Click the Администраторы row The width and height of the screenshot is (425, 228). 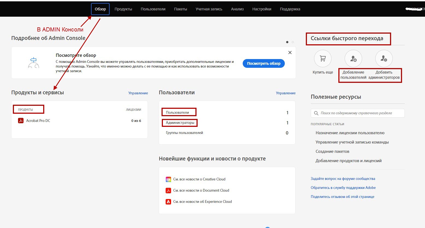point(227,123)
